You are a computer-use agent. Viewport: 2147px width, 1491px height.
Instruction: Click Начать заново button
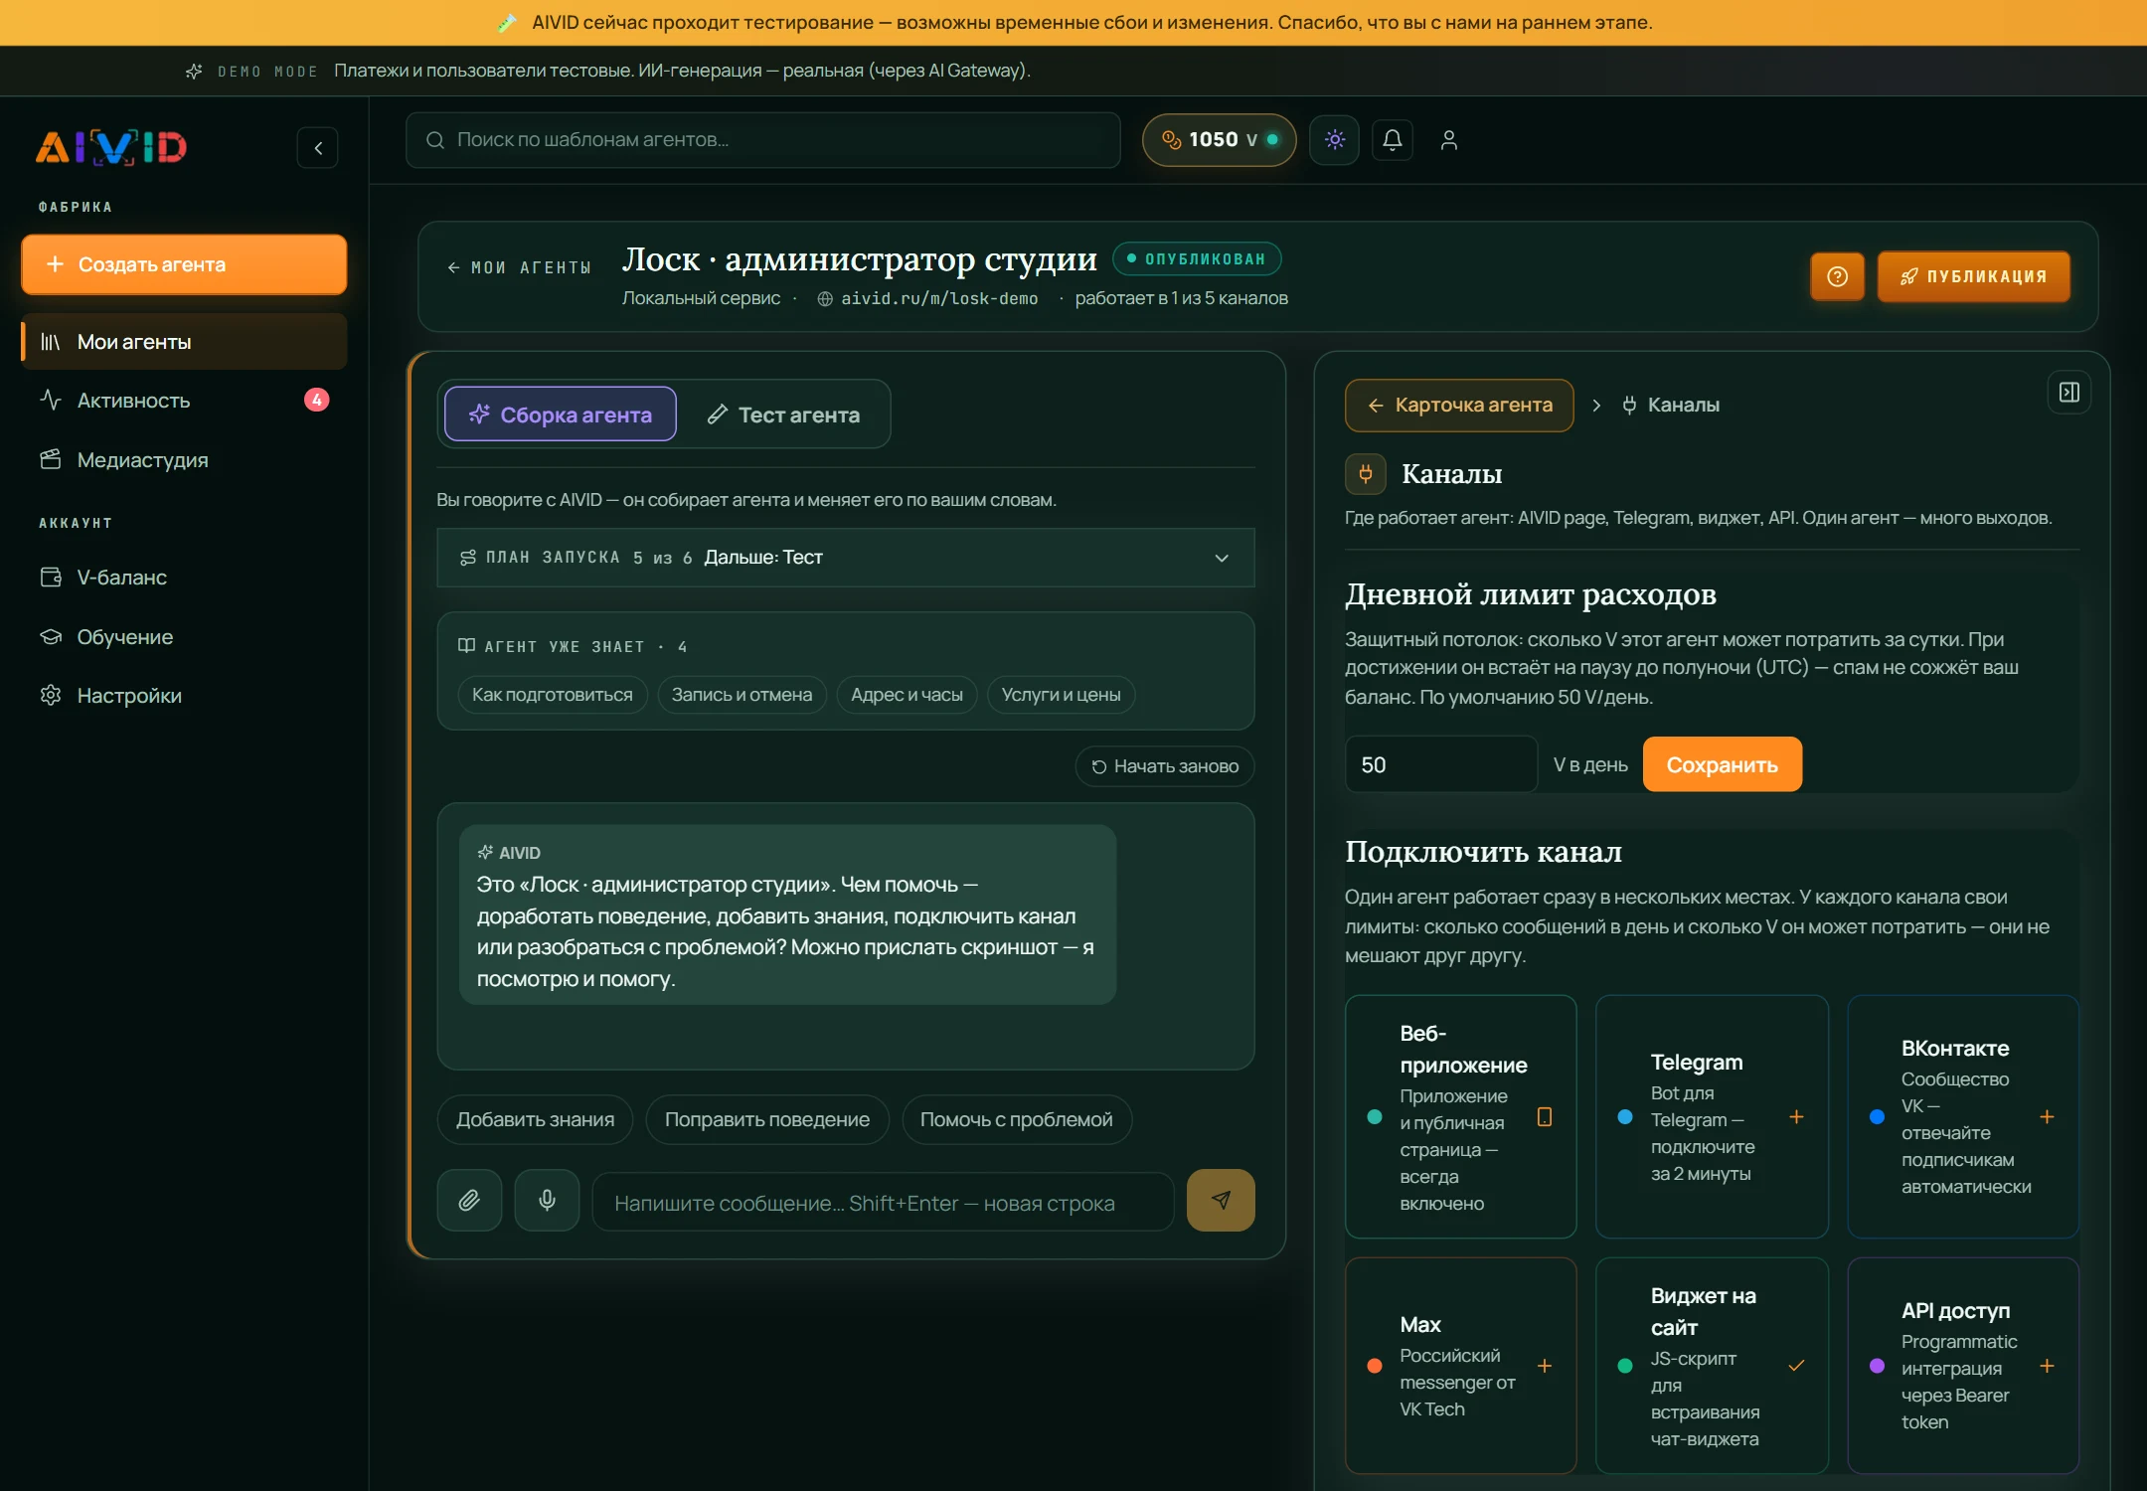(x=1165, y=766)
